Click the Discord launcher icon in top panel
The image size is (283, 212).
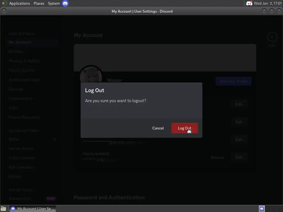coord(65,3)
